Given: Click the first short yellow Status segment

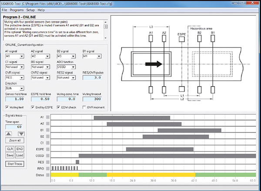Looking at the screenshot, I should pyautogui.click(x=65, y=175).
